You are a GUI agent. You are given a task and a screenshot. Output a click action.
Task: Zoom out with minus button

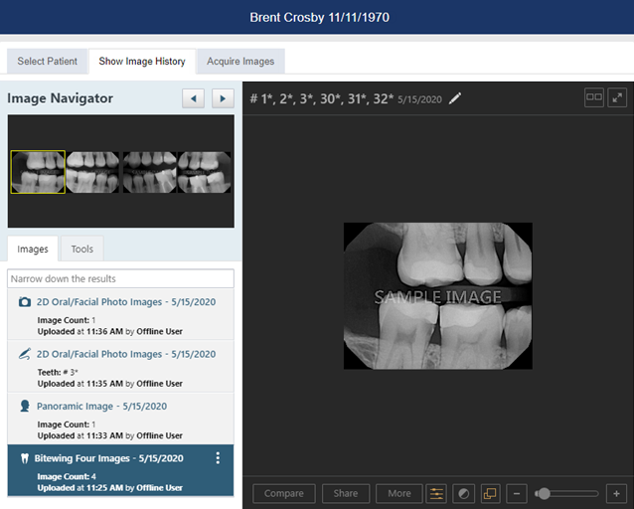[517, 494]
